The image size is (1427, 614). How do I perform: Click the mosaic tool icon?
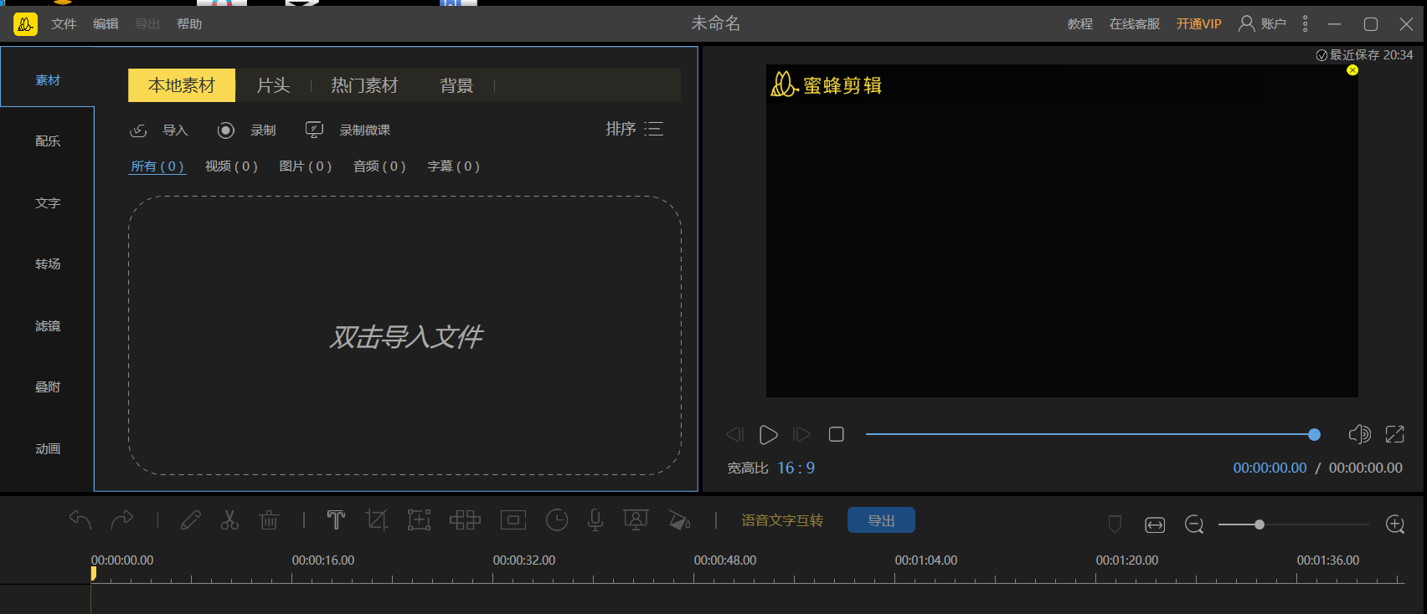pyautogui.click(x=465, y=520)
